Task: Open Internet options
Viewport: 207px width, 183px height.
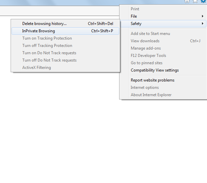Action: [x=145, y=88]
